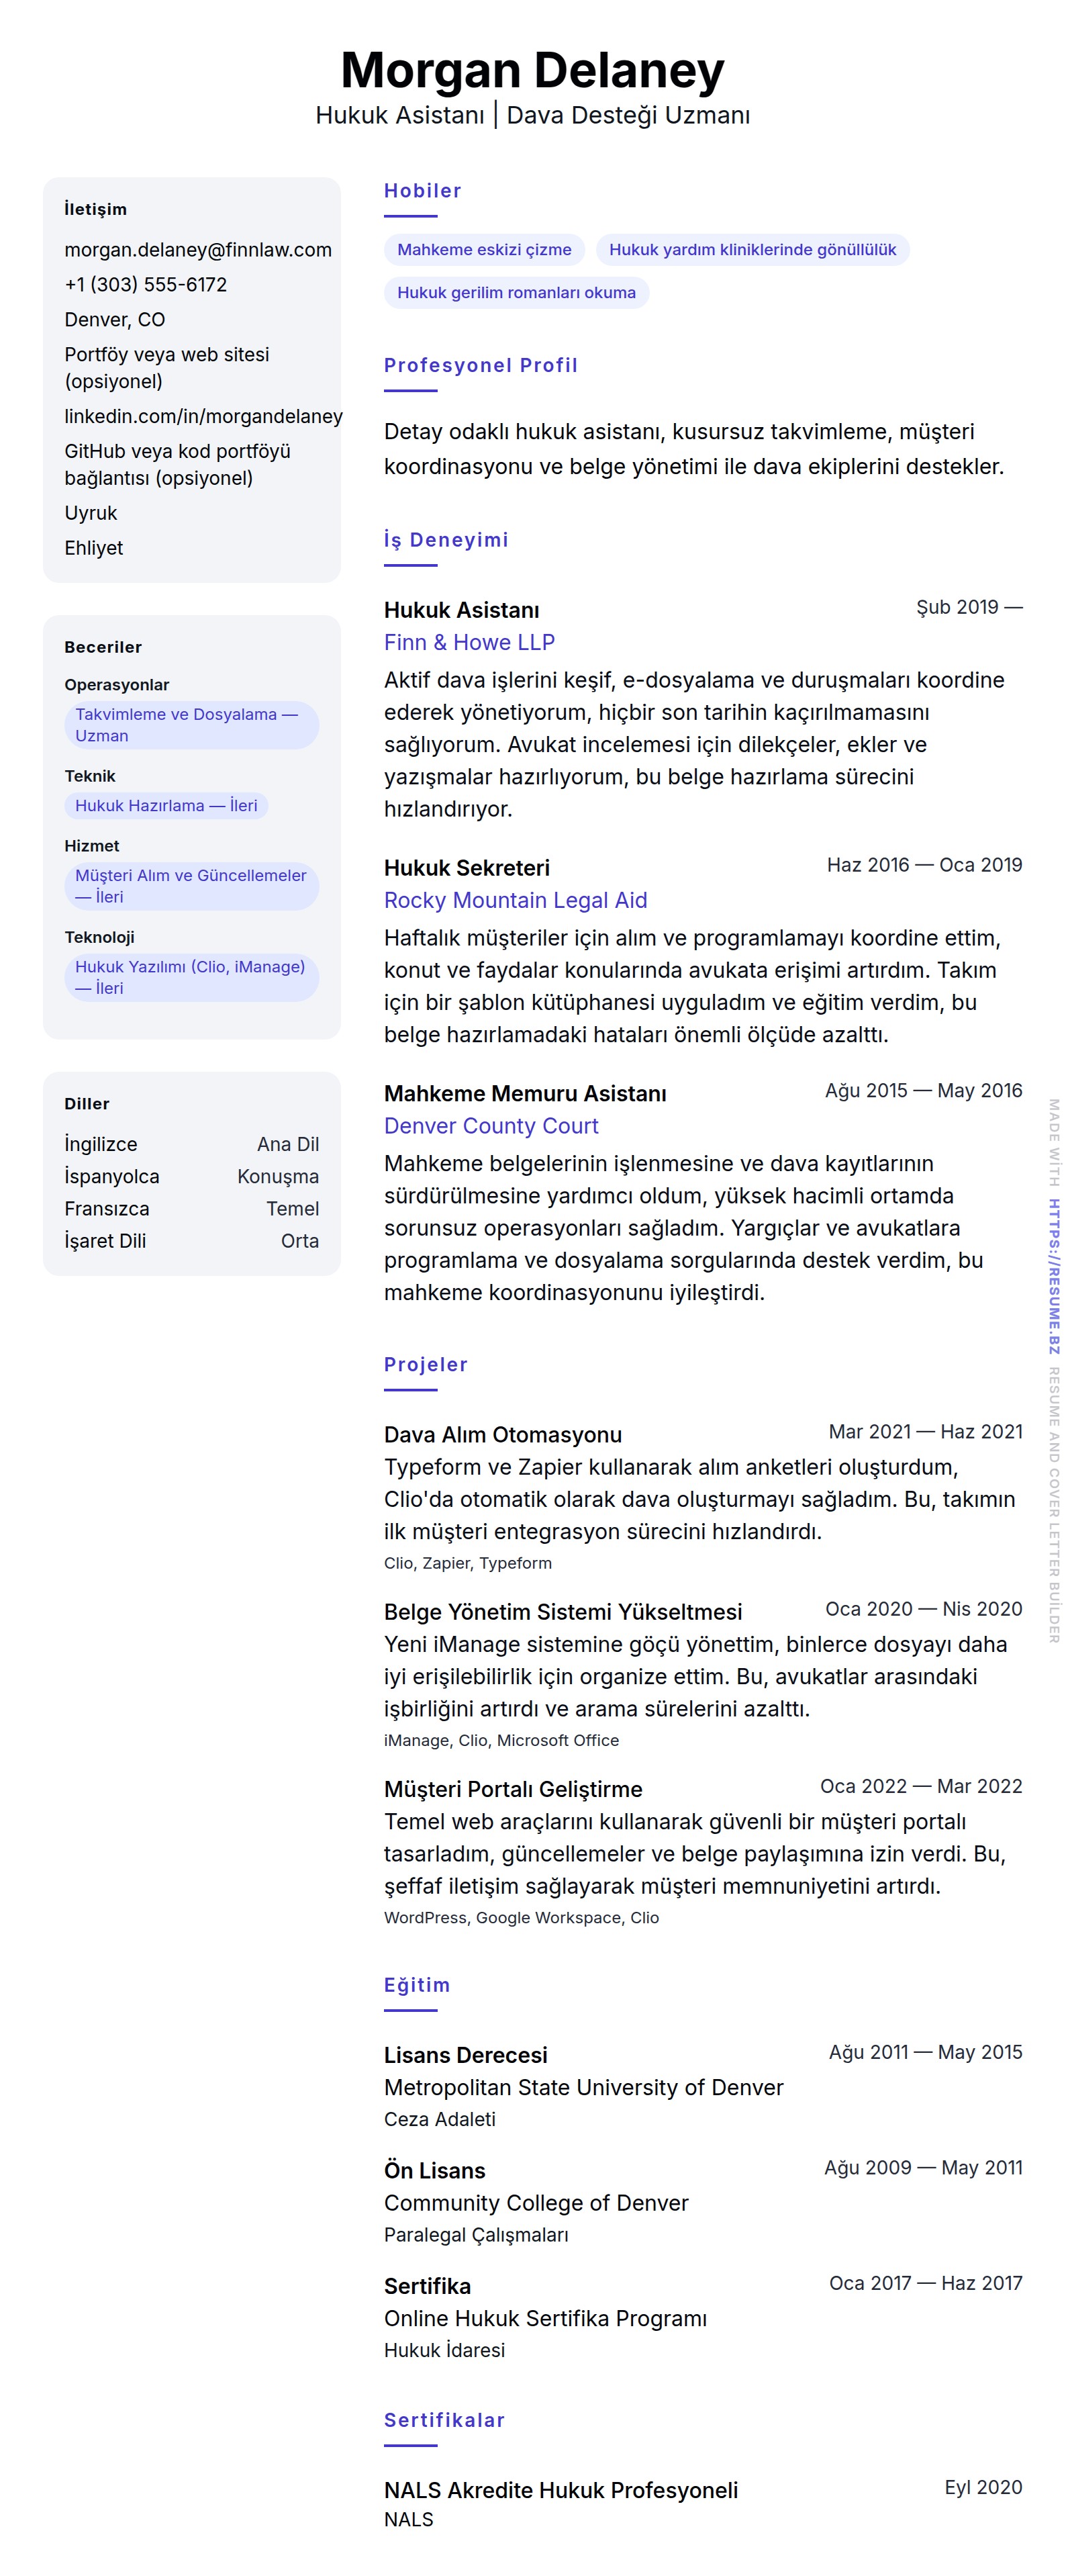Click the 'Takvimleme ve Dosyalama — Uzman' skill pill

coord(190,725)
